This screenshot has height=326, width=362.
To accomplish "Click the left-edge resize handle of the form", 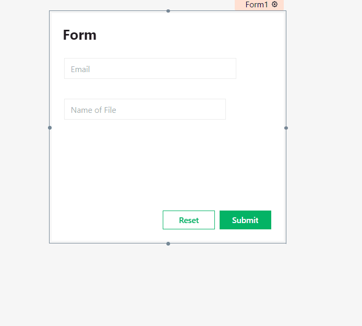I will tap(50, 127).
